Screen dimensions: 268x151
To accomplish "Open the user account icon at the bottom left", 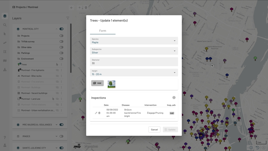I will click(5, 145).
